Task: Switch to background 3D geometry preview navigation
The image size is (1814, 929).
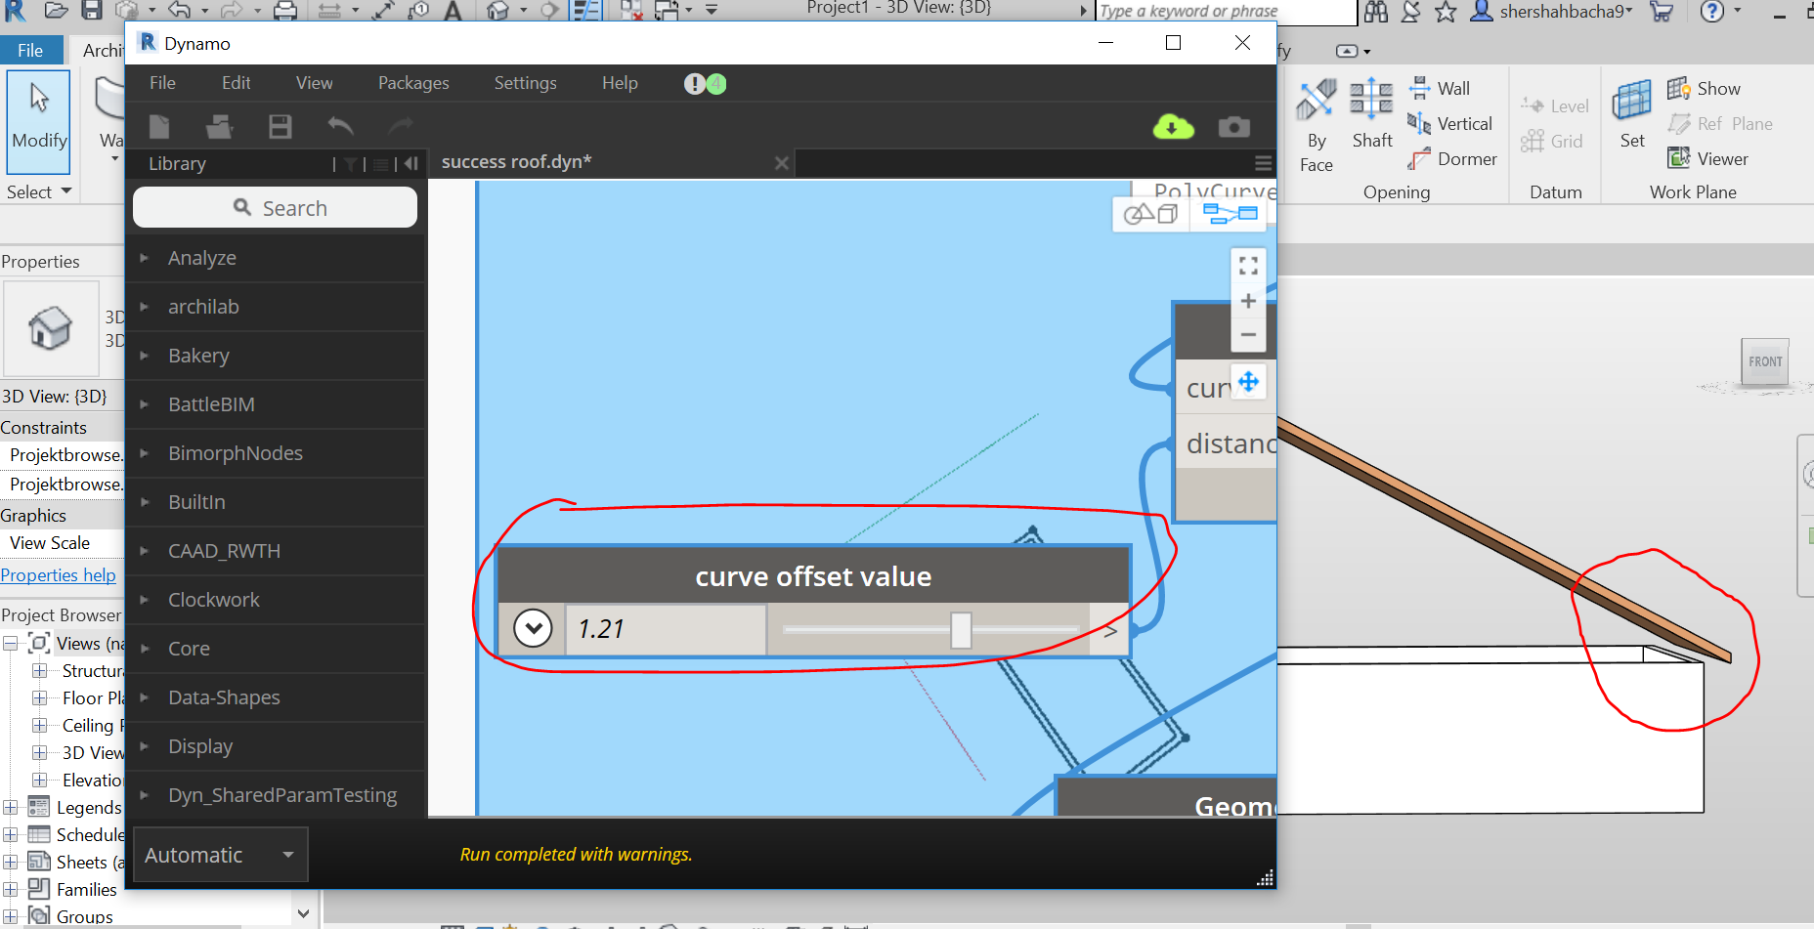Action: (x=1150, y=214)
